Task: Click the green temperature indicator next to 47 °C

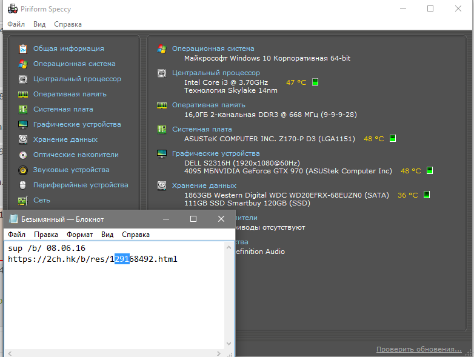Action: [x=315, y=82]
